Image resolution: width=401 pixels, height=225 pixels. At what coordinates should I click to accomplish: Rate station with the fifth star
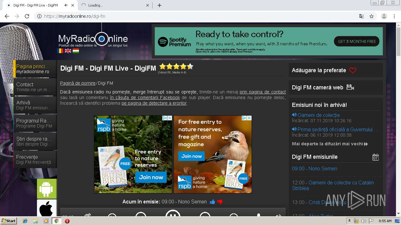(x=190, y=67)
